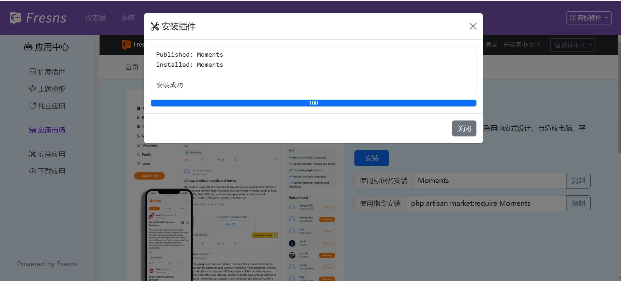This screenshot has width=621, height=281.
Task: Click the 首页 tab in market
Action: pyautogui.click(x=132, y=67)
